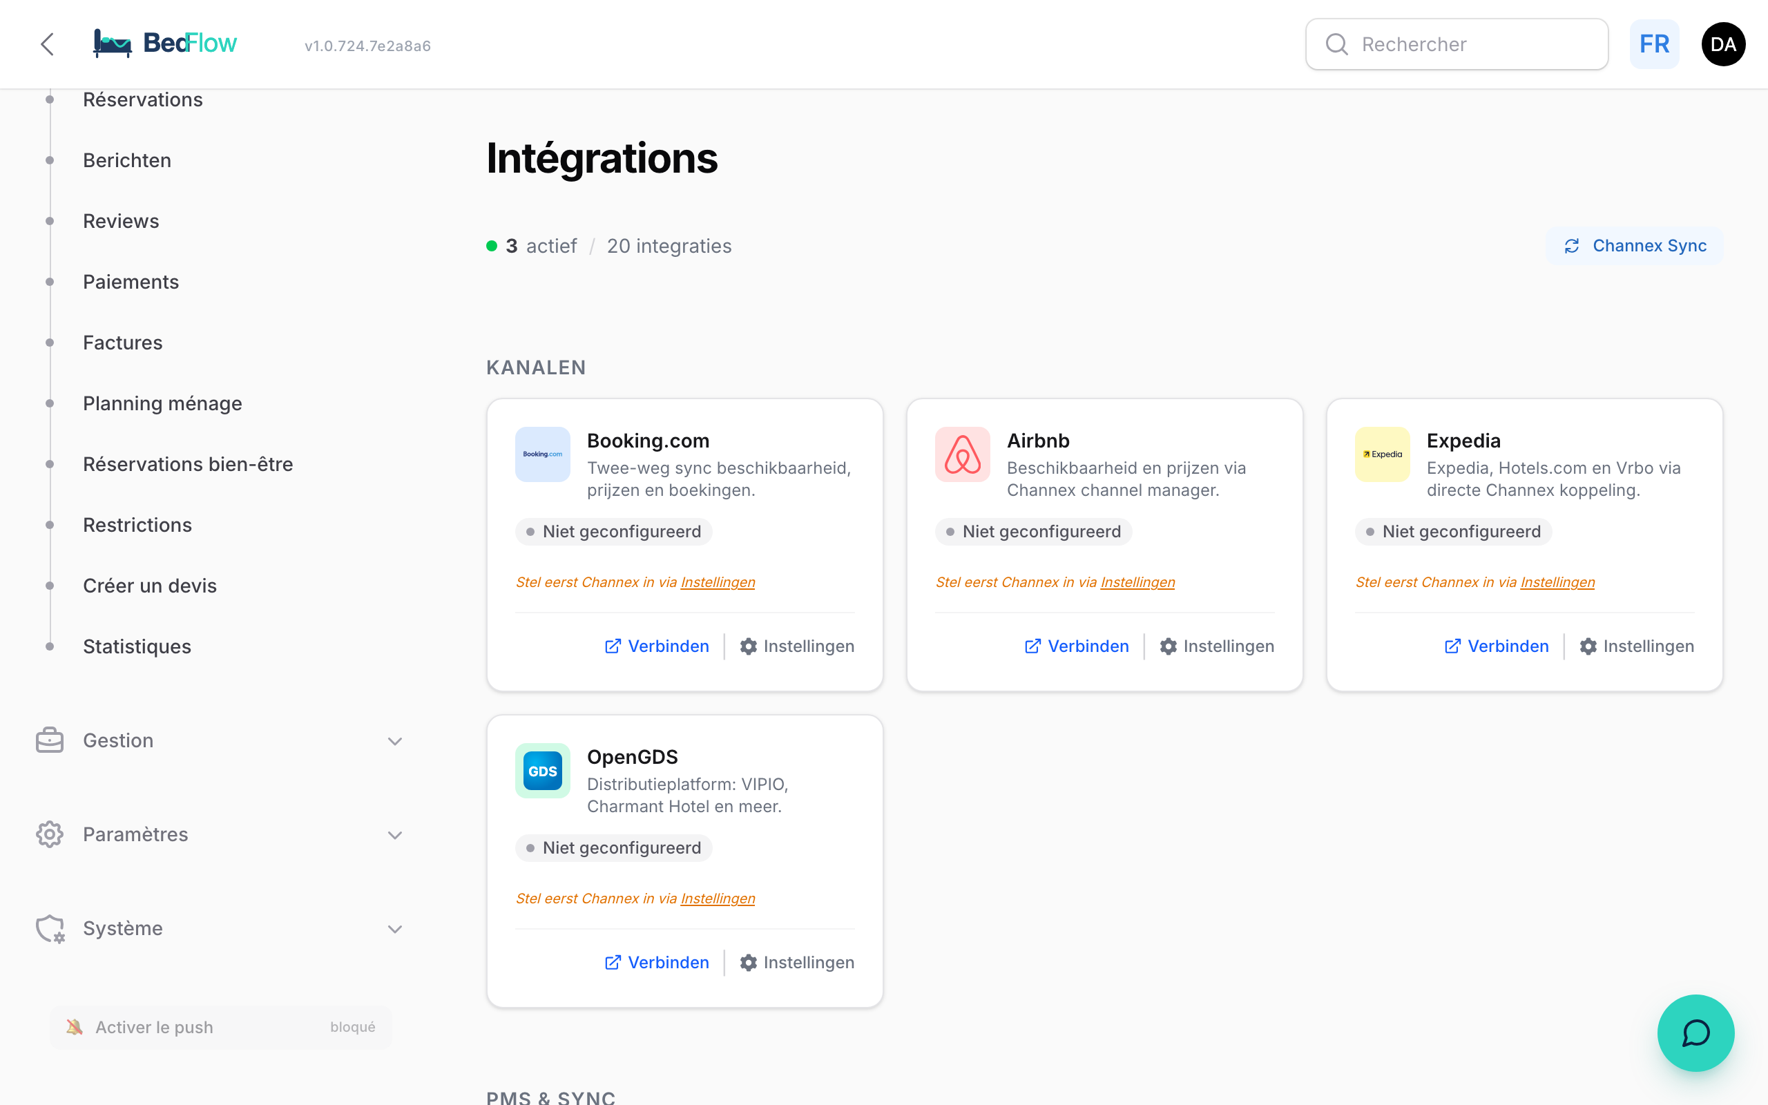Image resolution: width=1768 pixels, height=1105 pixels.
Task: Click the Paramètres gear icon
Action: (50, 834)
